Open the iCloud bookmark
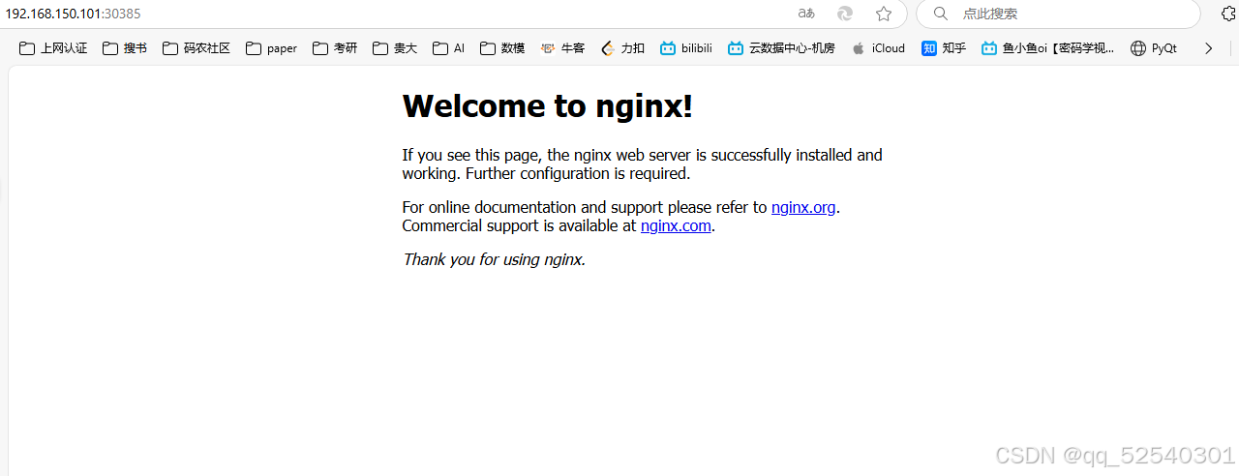This screenshot has width=1239, height=476. point(878,47)
